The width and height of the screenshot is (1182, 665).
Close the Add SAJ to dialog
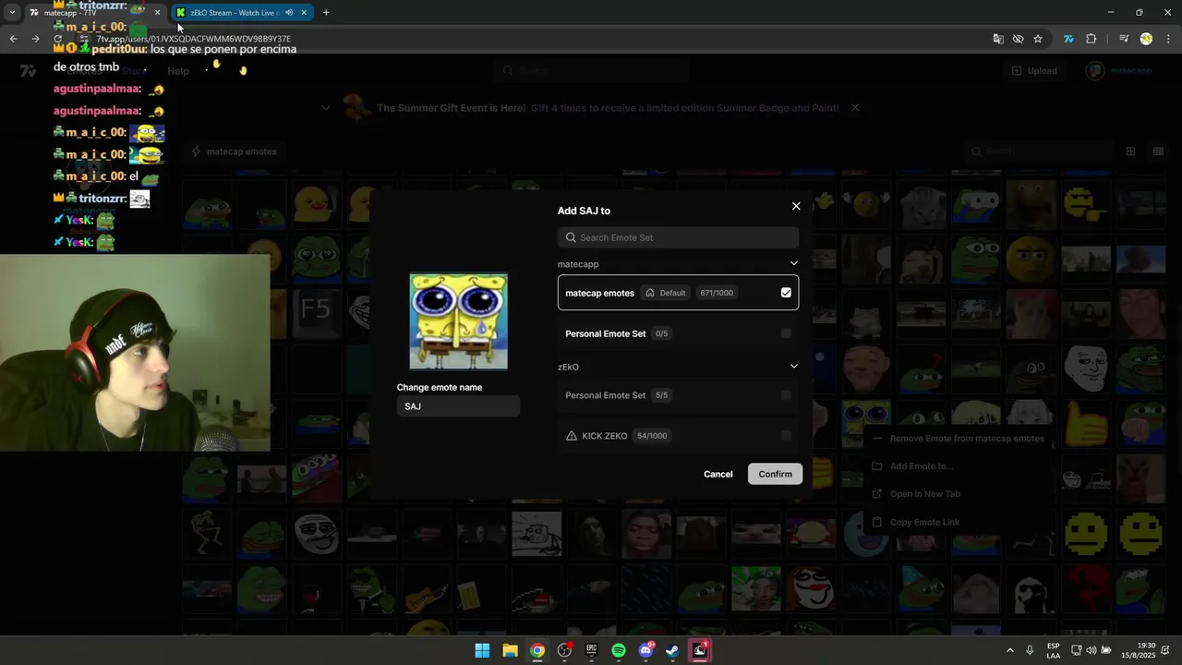click(x=796, y=206)
